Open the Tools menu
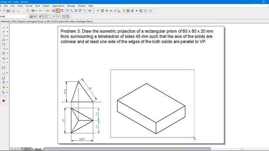The image size is (269, 151). click(x=37, y=6)
